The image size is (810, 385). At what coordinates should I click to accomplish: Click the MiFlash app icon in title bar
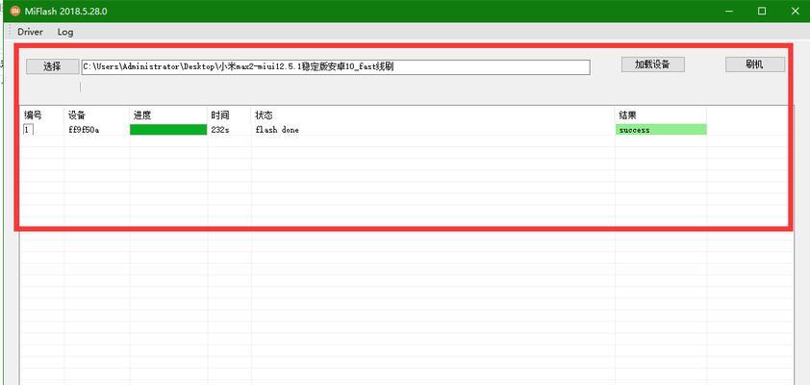[15, 11]
